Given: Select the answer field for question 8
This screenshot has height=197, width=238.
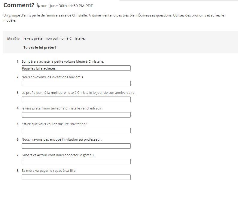Looking at the screenshot, I should (x=76, y=177).
